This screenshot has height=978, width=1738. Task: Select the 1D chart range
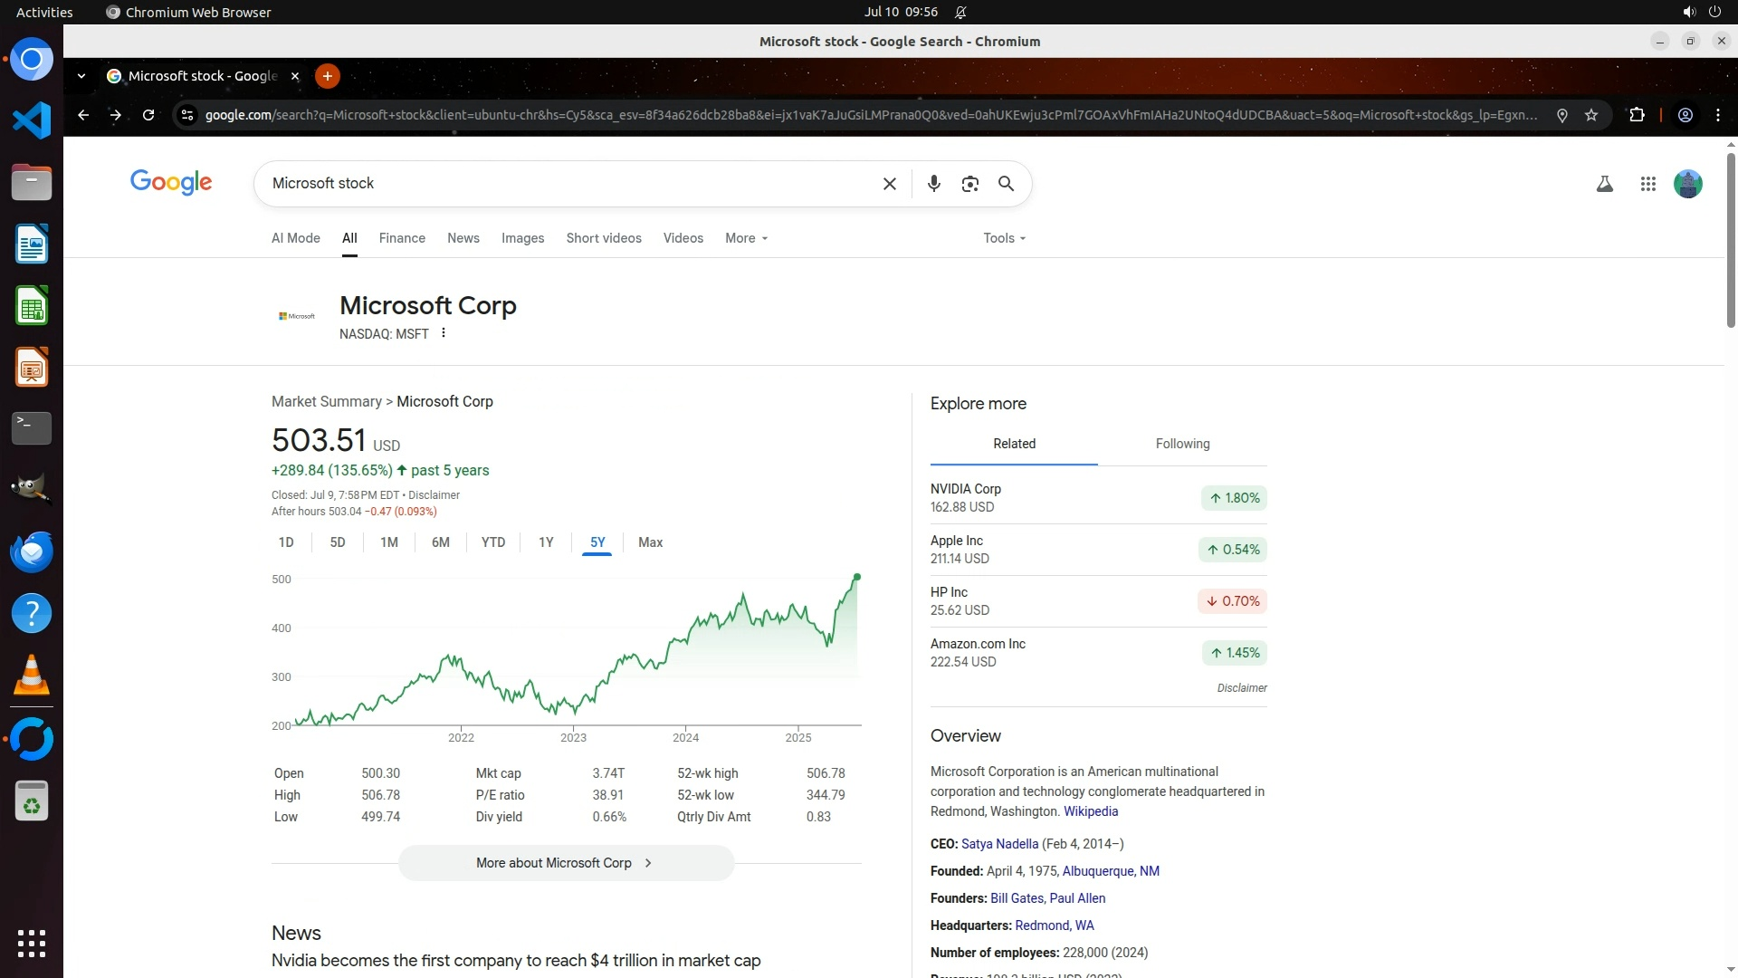coord(286,542)
